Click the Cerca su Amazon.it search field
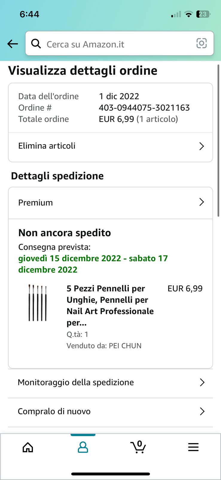The height and width of the screenshot is (480, 221). pyautogui.click(x=119, y=43)
